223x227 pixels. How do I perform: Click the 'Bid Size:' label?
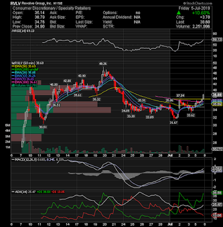point(57,27)
